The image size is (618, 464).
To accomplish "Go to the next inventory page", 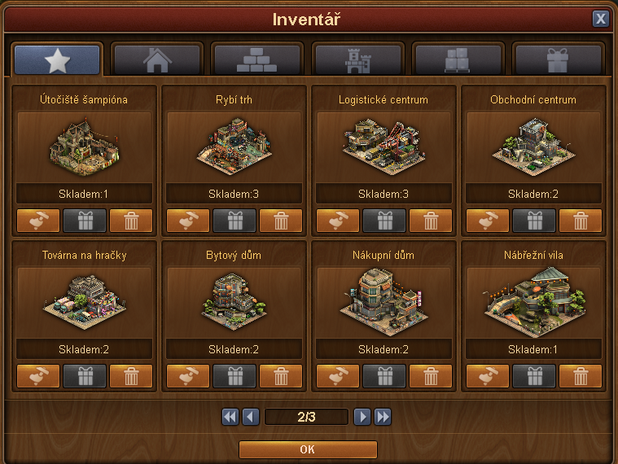I will [x=362, y=417].
